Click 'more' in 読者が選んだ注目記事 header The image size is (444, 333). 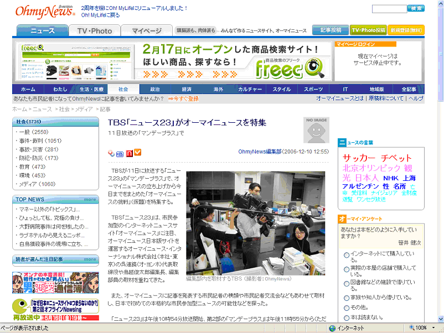pyautogui.click(x=90, y=259)
